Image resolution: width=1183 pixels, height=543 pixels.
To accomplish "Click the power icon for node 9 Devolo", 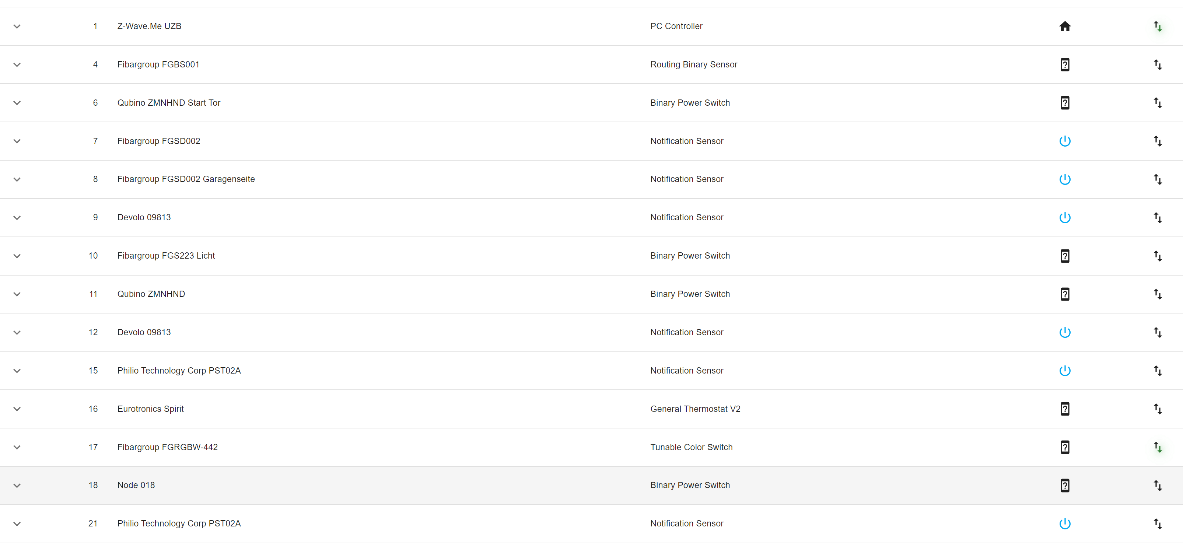I will (1064, 218).
